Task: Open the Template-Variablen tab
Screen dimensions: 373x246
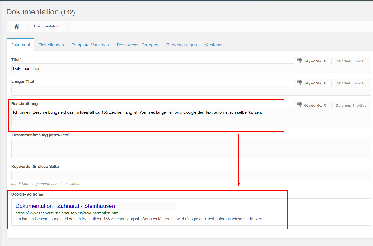Action: pyautogui.click(x=90, y=45)
